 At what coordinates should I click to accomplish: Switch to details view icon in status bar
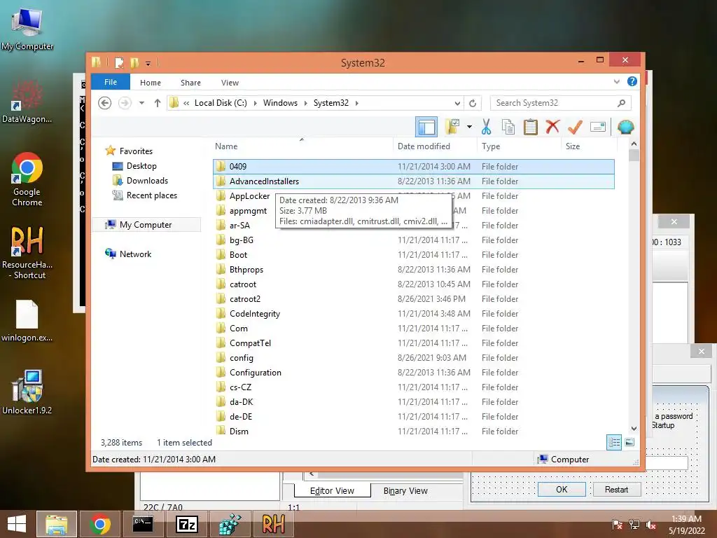tap(614, 443)
